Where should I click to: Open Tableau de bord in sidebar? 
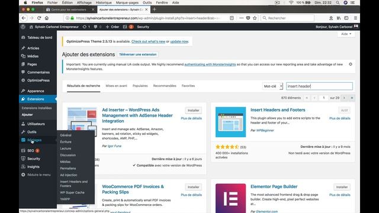click(38, 38)
